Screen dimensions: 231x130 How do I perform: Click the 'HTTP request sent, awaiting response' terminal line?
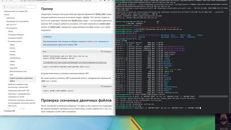(136, 14)
